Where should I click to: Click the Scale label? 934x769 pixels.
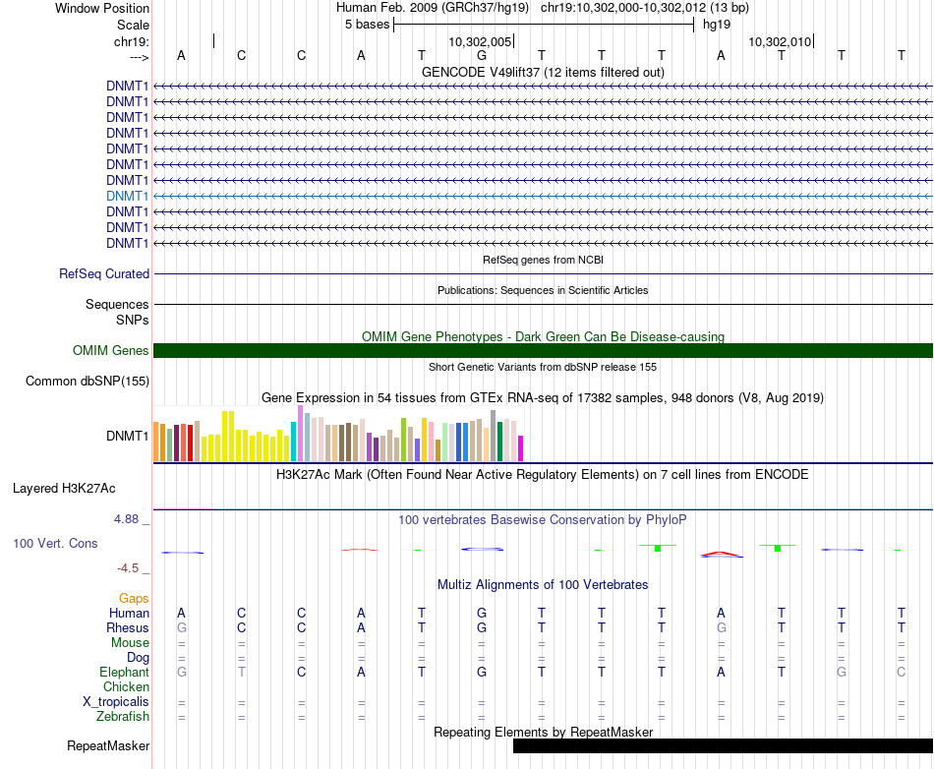click(133, 25)
